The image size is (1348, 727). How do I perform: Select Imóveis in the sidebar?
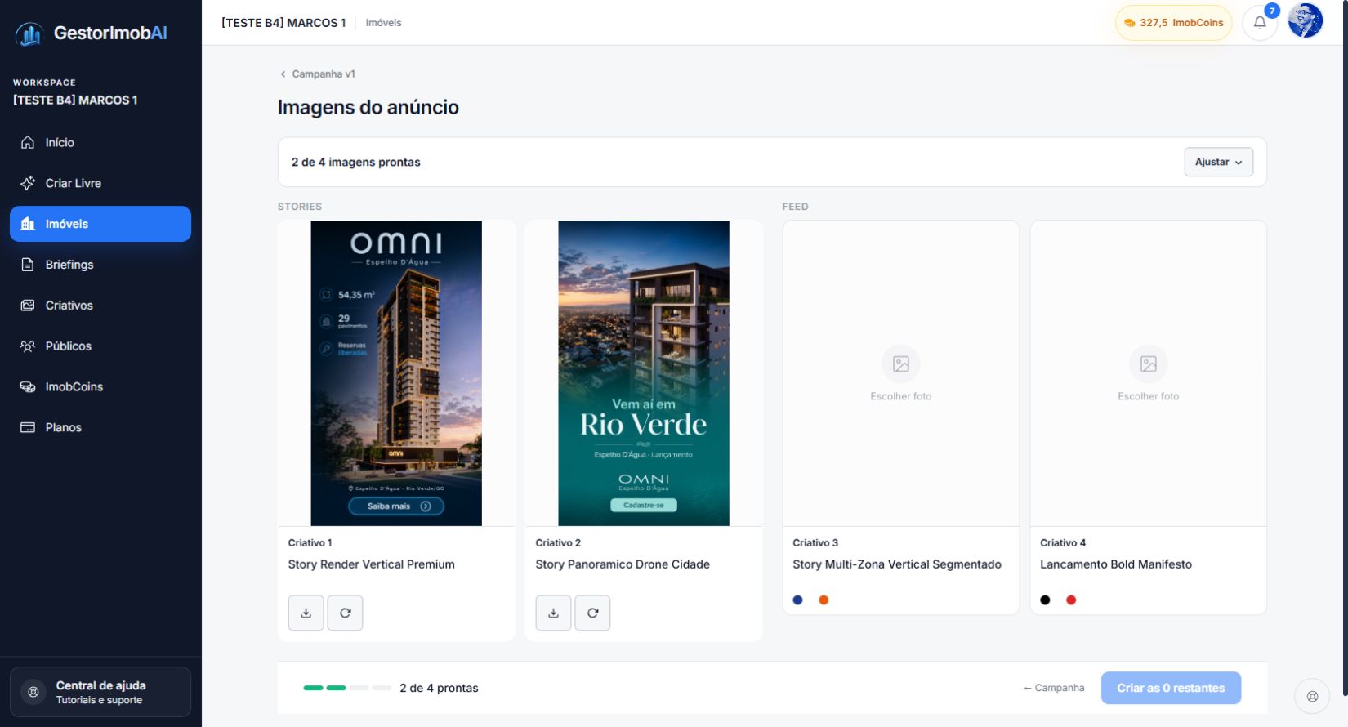point(100,224)
